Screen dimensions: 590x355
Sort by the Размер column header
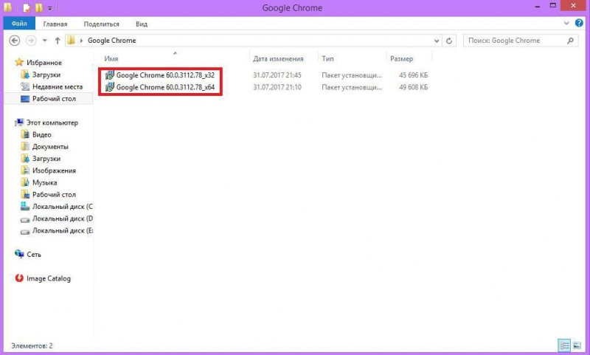[401, 59]
